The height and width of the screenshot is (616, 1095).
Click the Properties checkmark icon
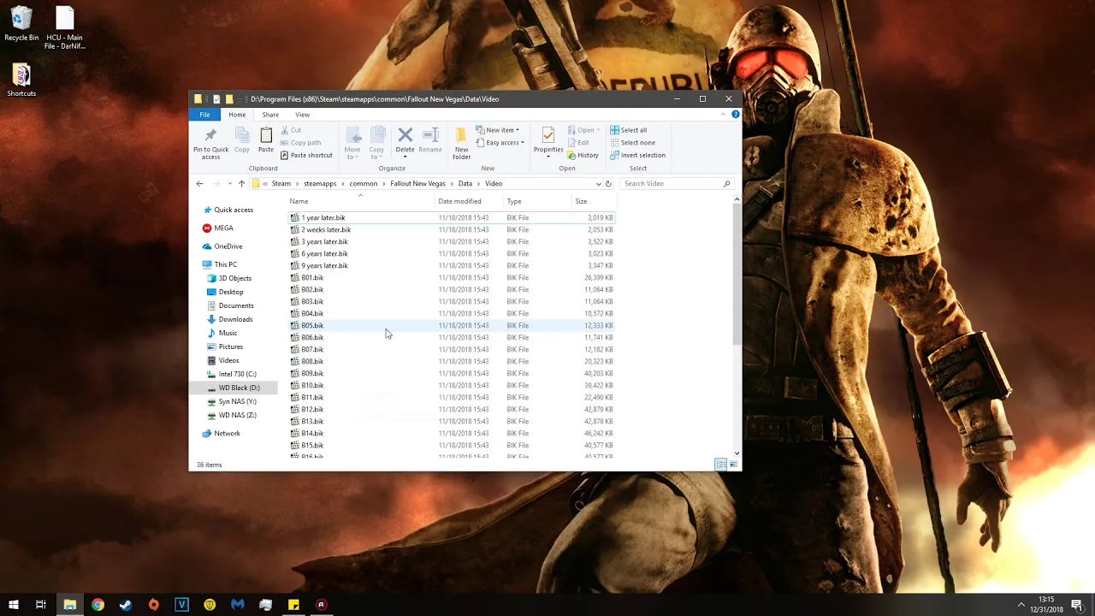[548, 135]
